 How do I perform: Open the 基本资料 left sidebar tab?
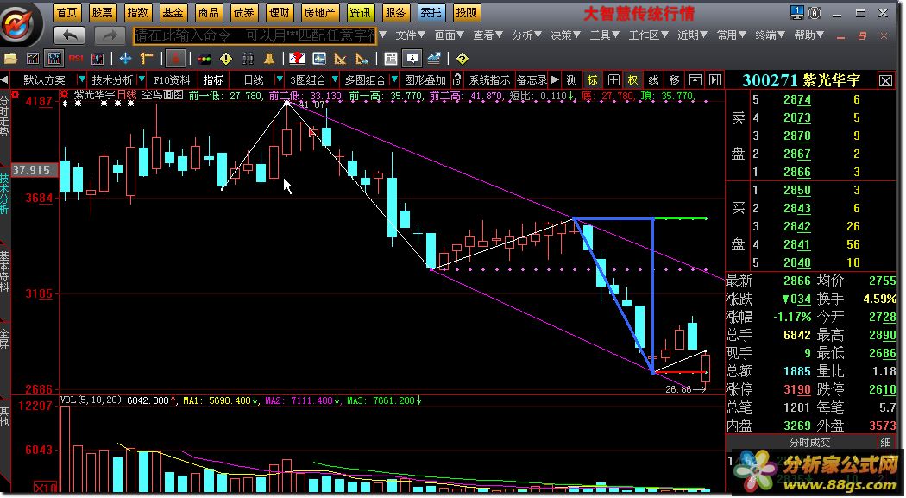coord(4,270)
